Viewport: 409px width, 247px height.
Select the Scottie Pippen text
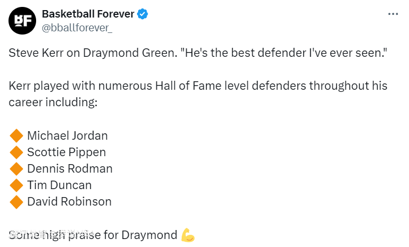coord(66,152)
